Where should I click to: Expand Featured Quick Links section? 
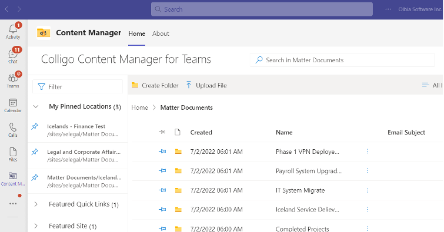[36, 204]
